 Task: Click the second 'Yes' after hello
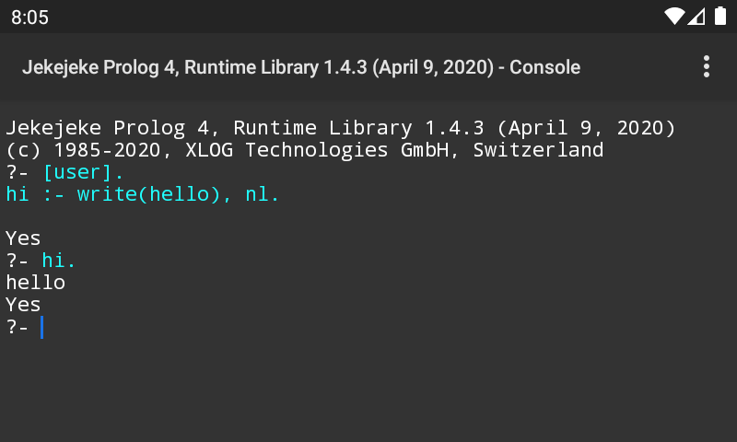(23, 305)
